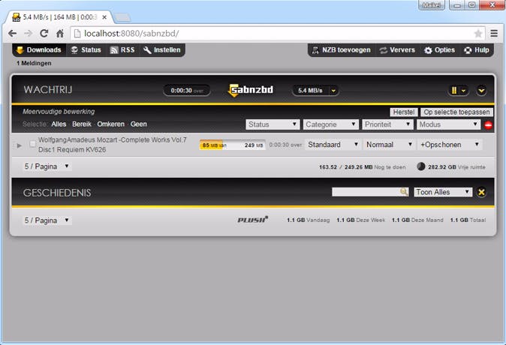Open the dropdown arrow next to pause

coord(464,91)
